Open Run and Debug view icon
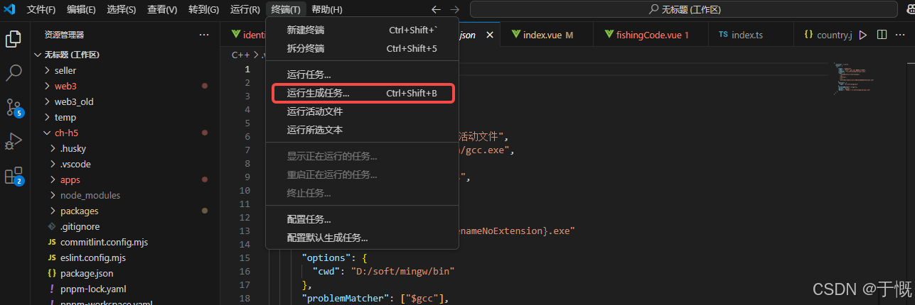The height and width of the screenshot is (305, 915). pyautogui.click(x=14, y=142)
